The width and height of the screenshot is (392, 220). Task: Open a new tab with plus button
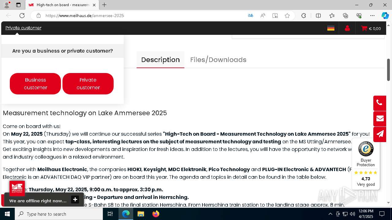(x=104, y=5)
